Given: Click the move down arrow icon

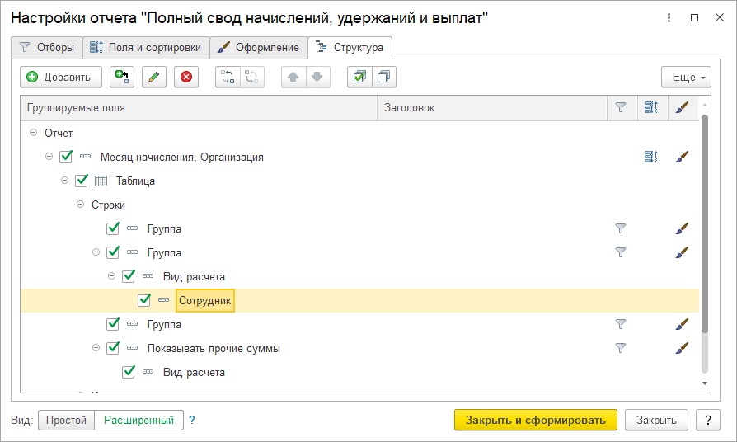Looking at the screenshot, I should (317, 77).
